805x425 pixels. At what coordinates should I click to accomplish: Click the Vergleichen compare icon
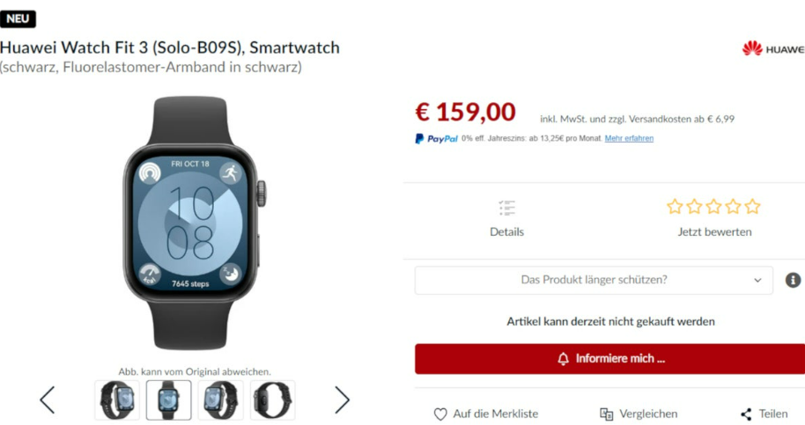click(606, 414)
